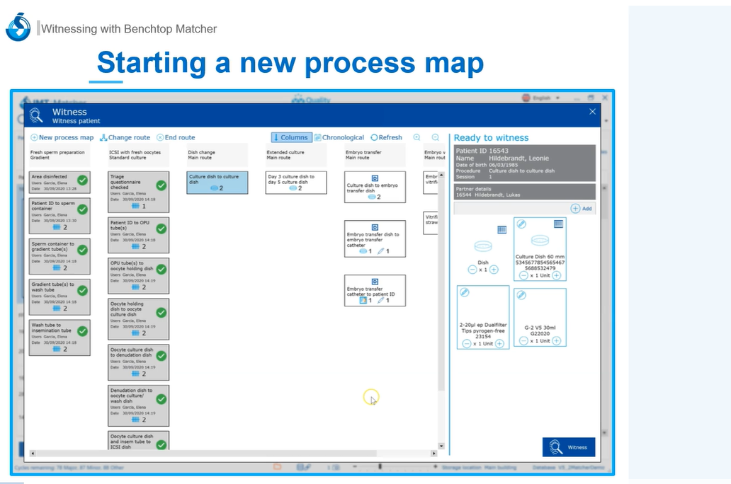731x484 pixels.
Task: Click the barcode grid icon on the Dish card
Action: 502,230
